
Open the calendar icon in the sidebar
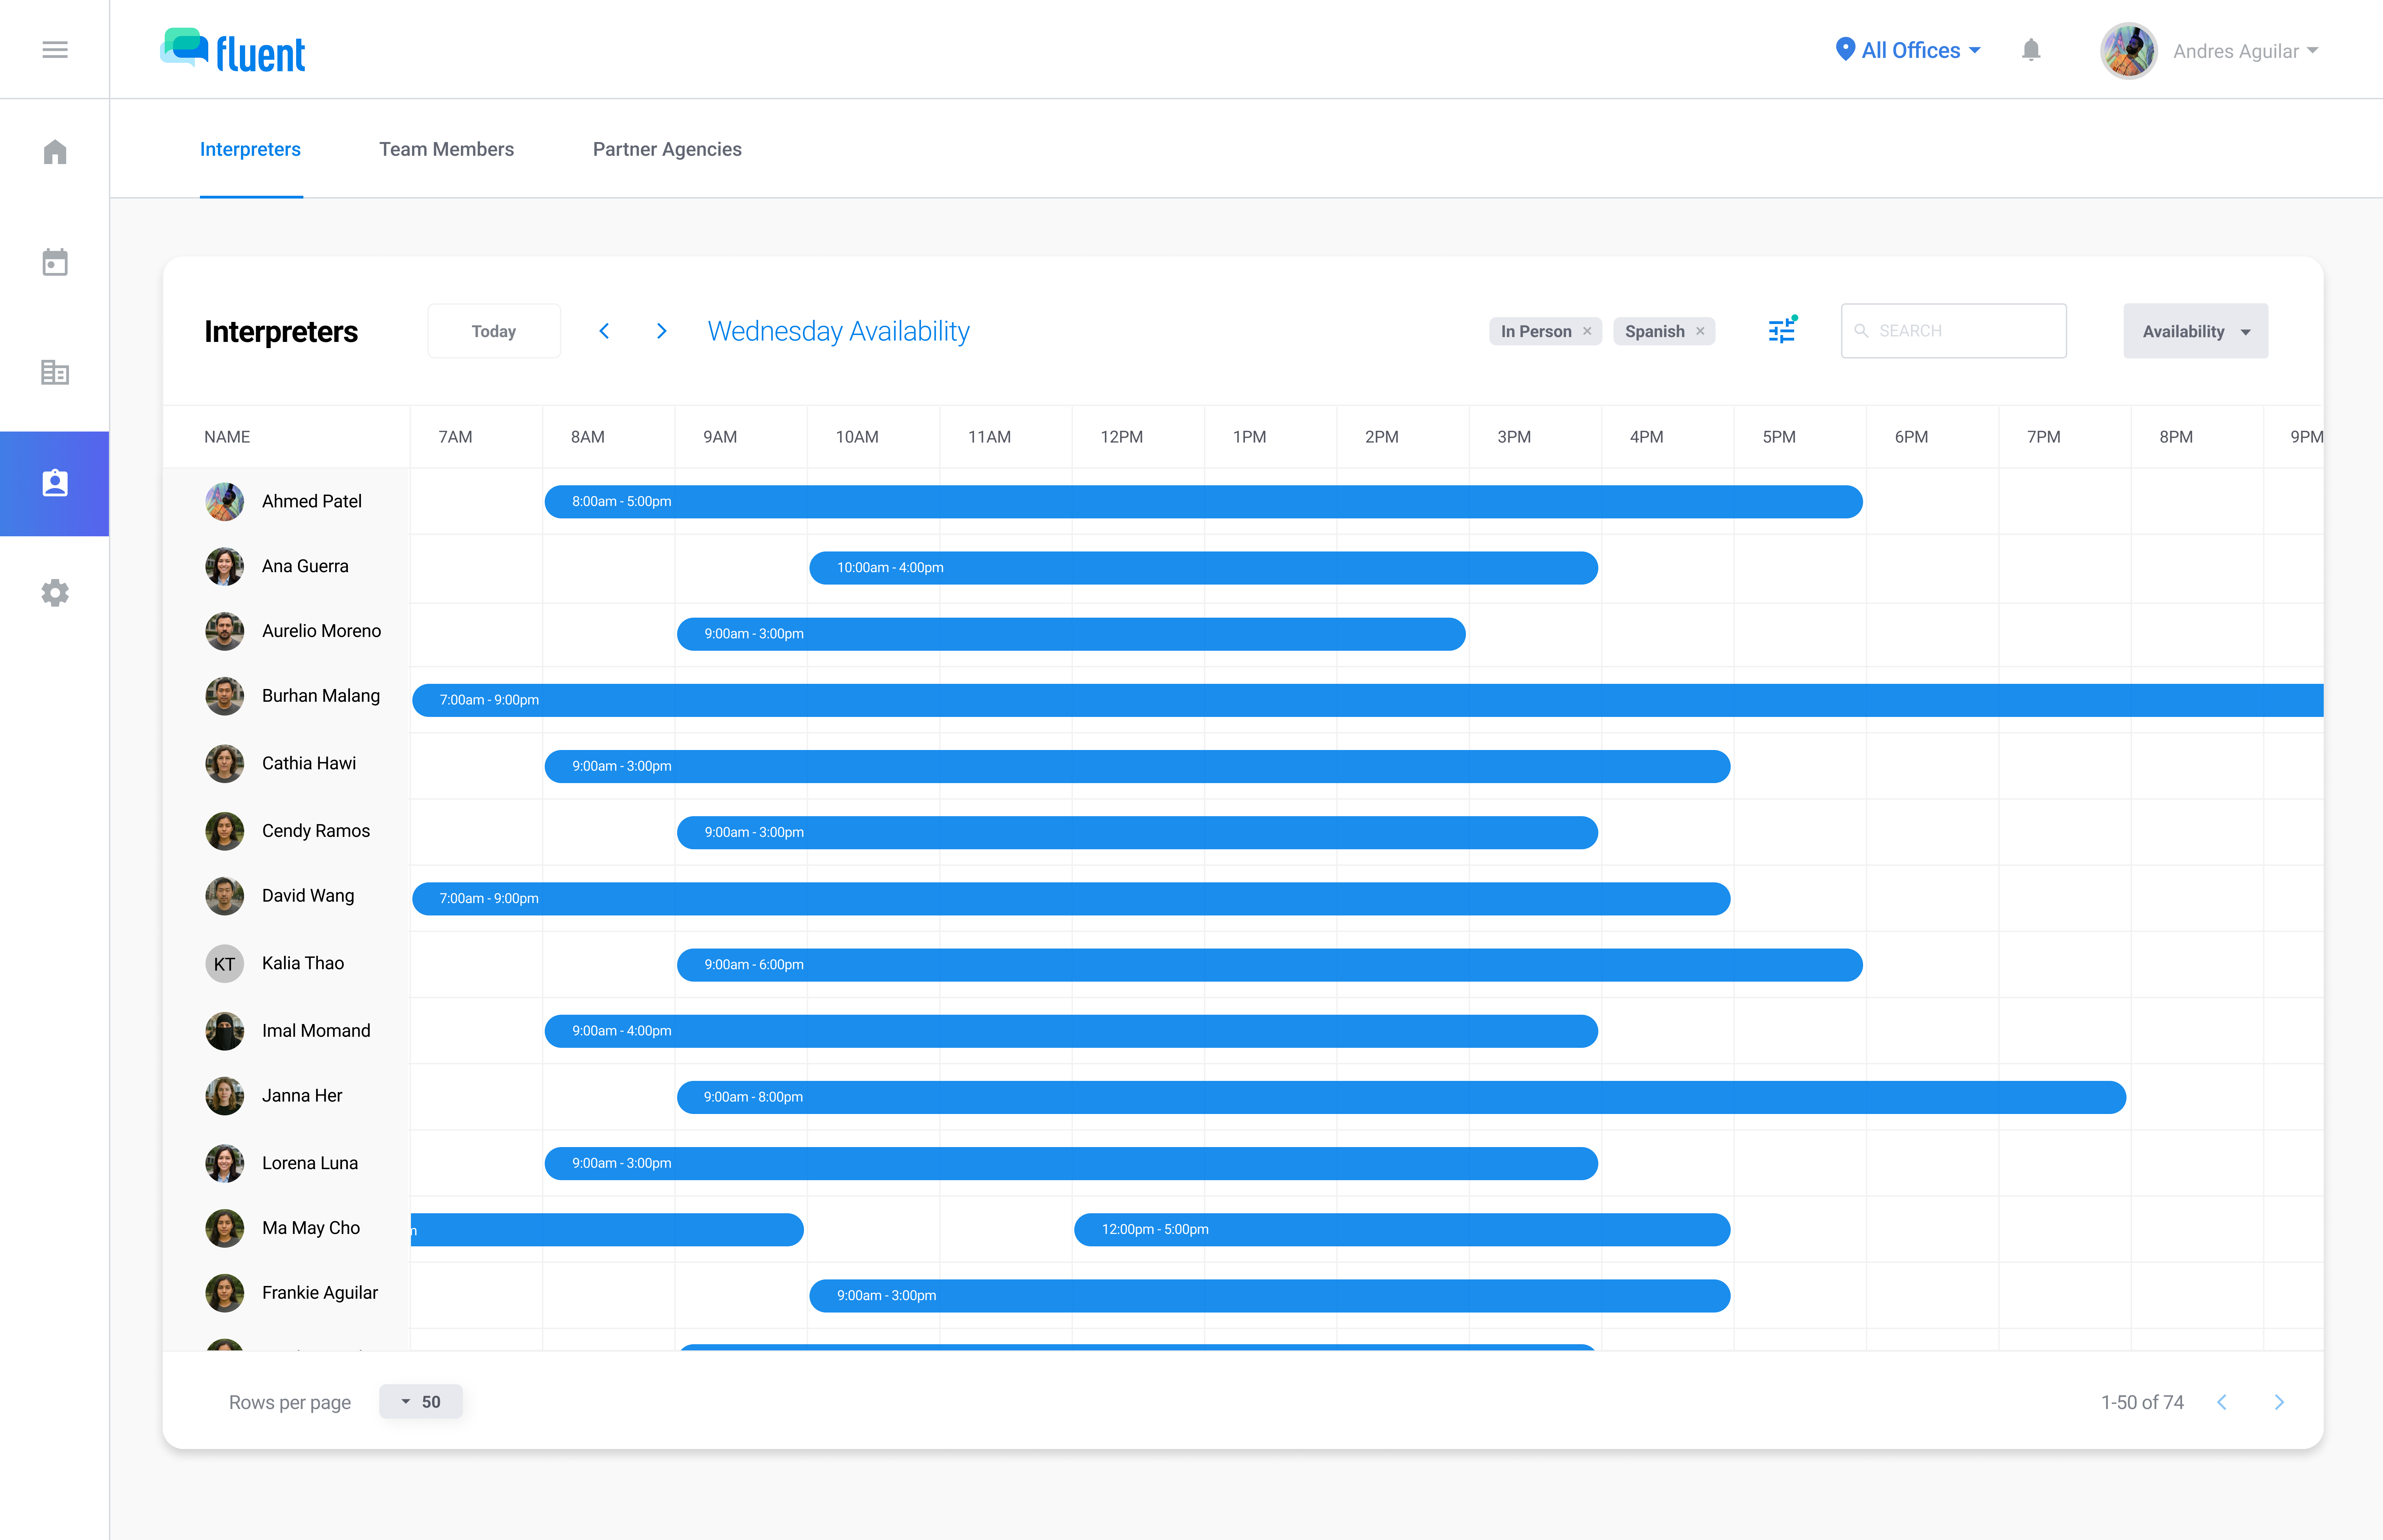pyautogui.click(x=55, y=262)
